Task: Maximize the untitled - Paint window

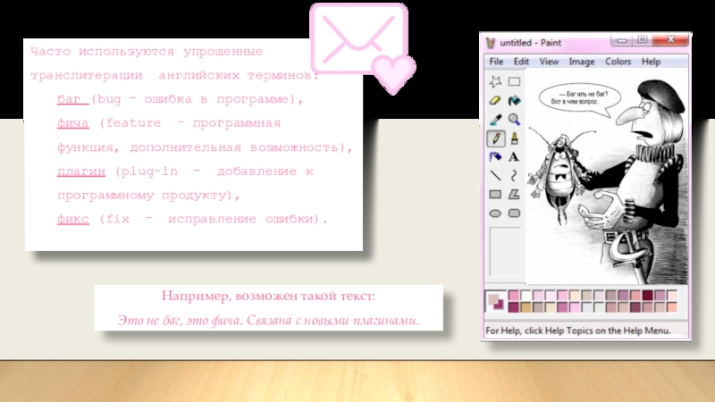Action: [642, 40]
